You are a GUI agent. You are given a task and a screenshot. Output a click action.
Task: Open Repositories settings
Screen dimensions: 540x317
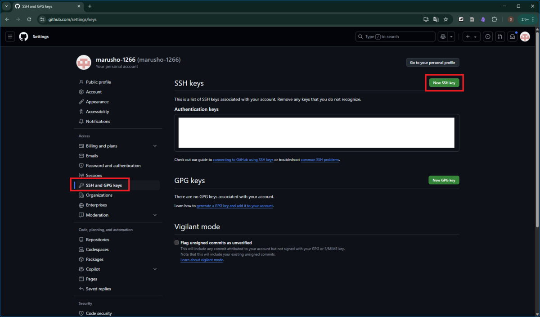(x=97, y=240)
